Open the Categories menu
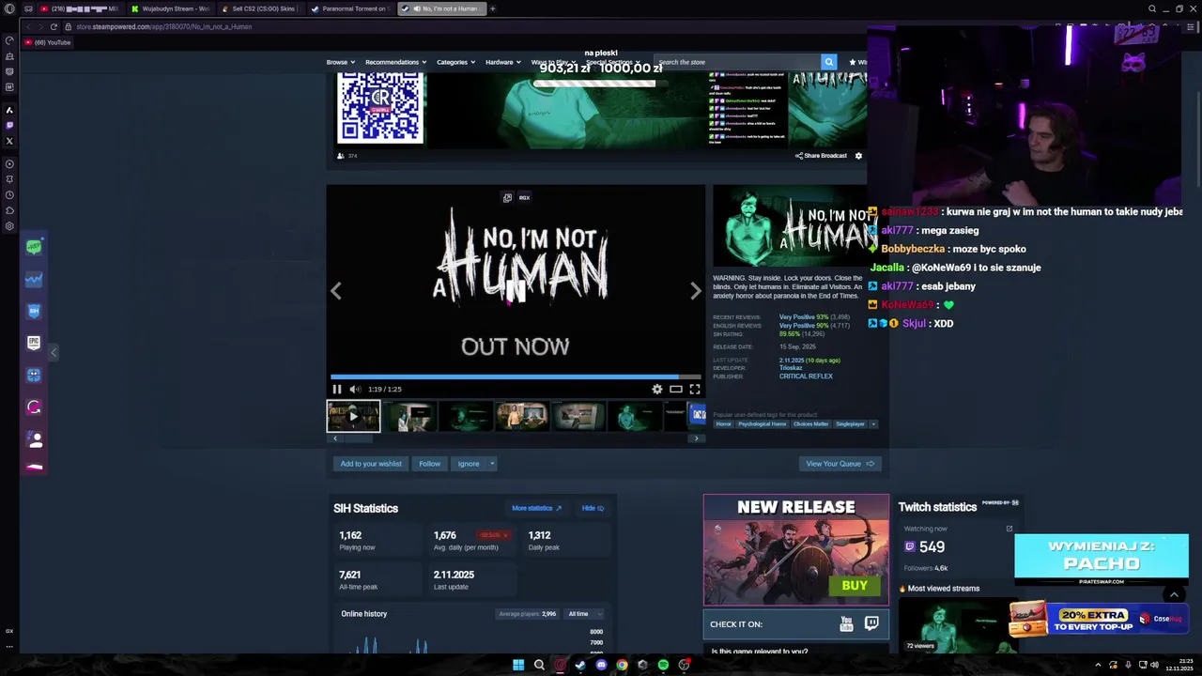This screenshot has width=1202, height=676. tap(455, 62)
